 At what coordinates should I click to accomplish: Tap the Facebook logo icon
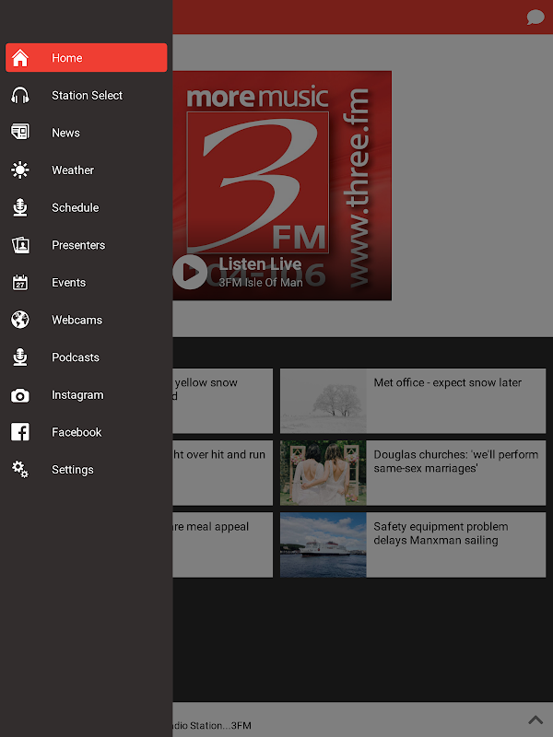tap(20, 432)
